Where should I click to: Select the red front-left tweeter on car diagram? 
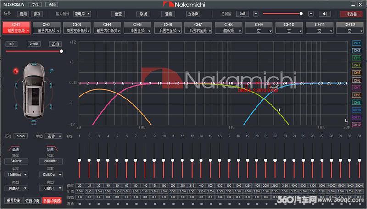click(16, 71)
